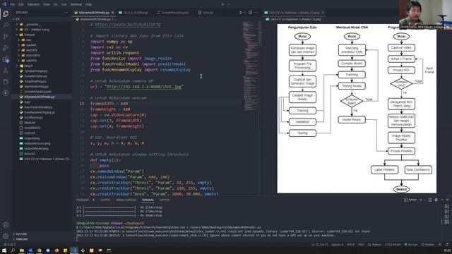Open the Help menu
Screen dimensions: 452x254
point(88,4)
